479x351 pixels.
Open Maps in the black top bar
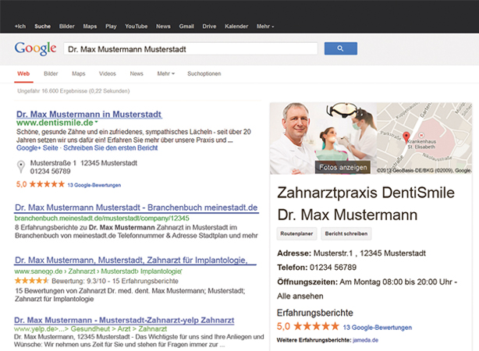point(90,27)
